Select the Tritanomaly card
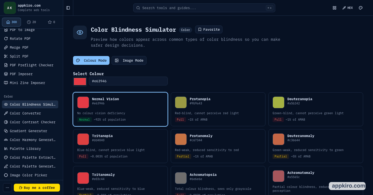 point(120,181)
